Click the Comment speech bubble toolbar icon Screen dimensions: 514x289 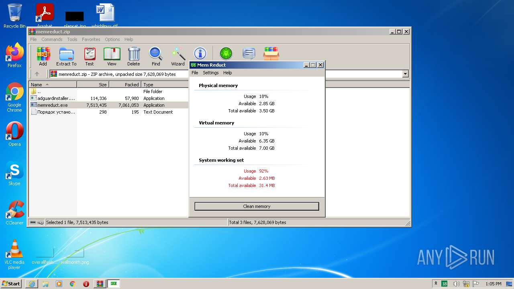249,53
